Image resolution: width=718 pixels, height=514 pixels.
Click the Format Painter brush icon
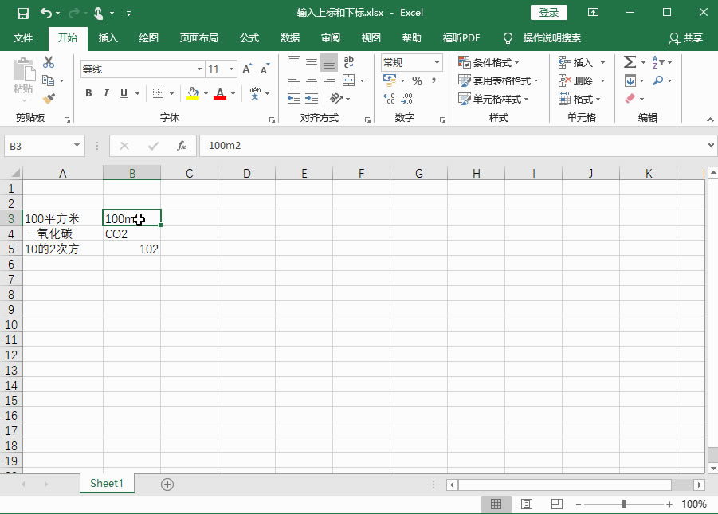pyautogui.click(x=48, y=98)
